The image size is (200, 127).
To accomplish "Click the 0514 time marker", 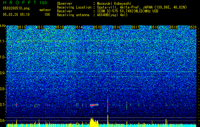I will coord(79,27).
